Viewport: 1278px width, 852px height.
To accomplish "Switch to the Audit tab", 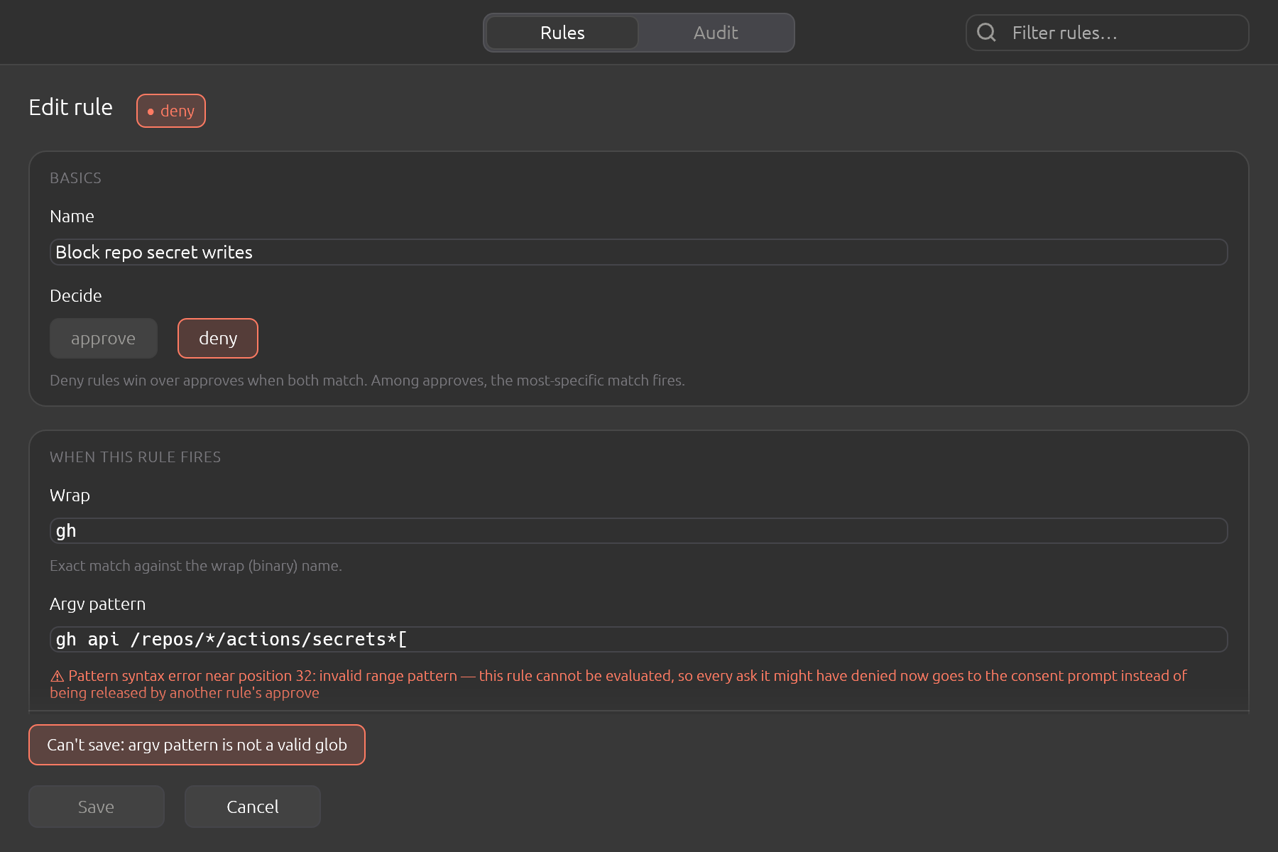I will point(716,33).
